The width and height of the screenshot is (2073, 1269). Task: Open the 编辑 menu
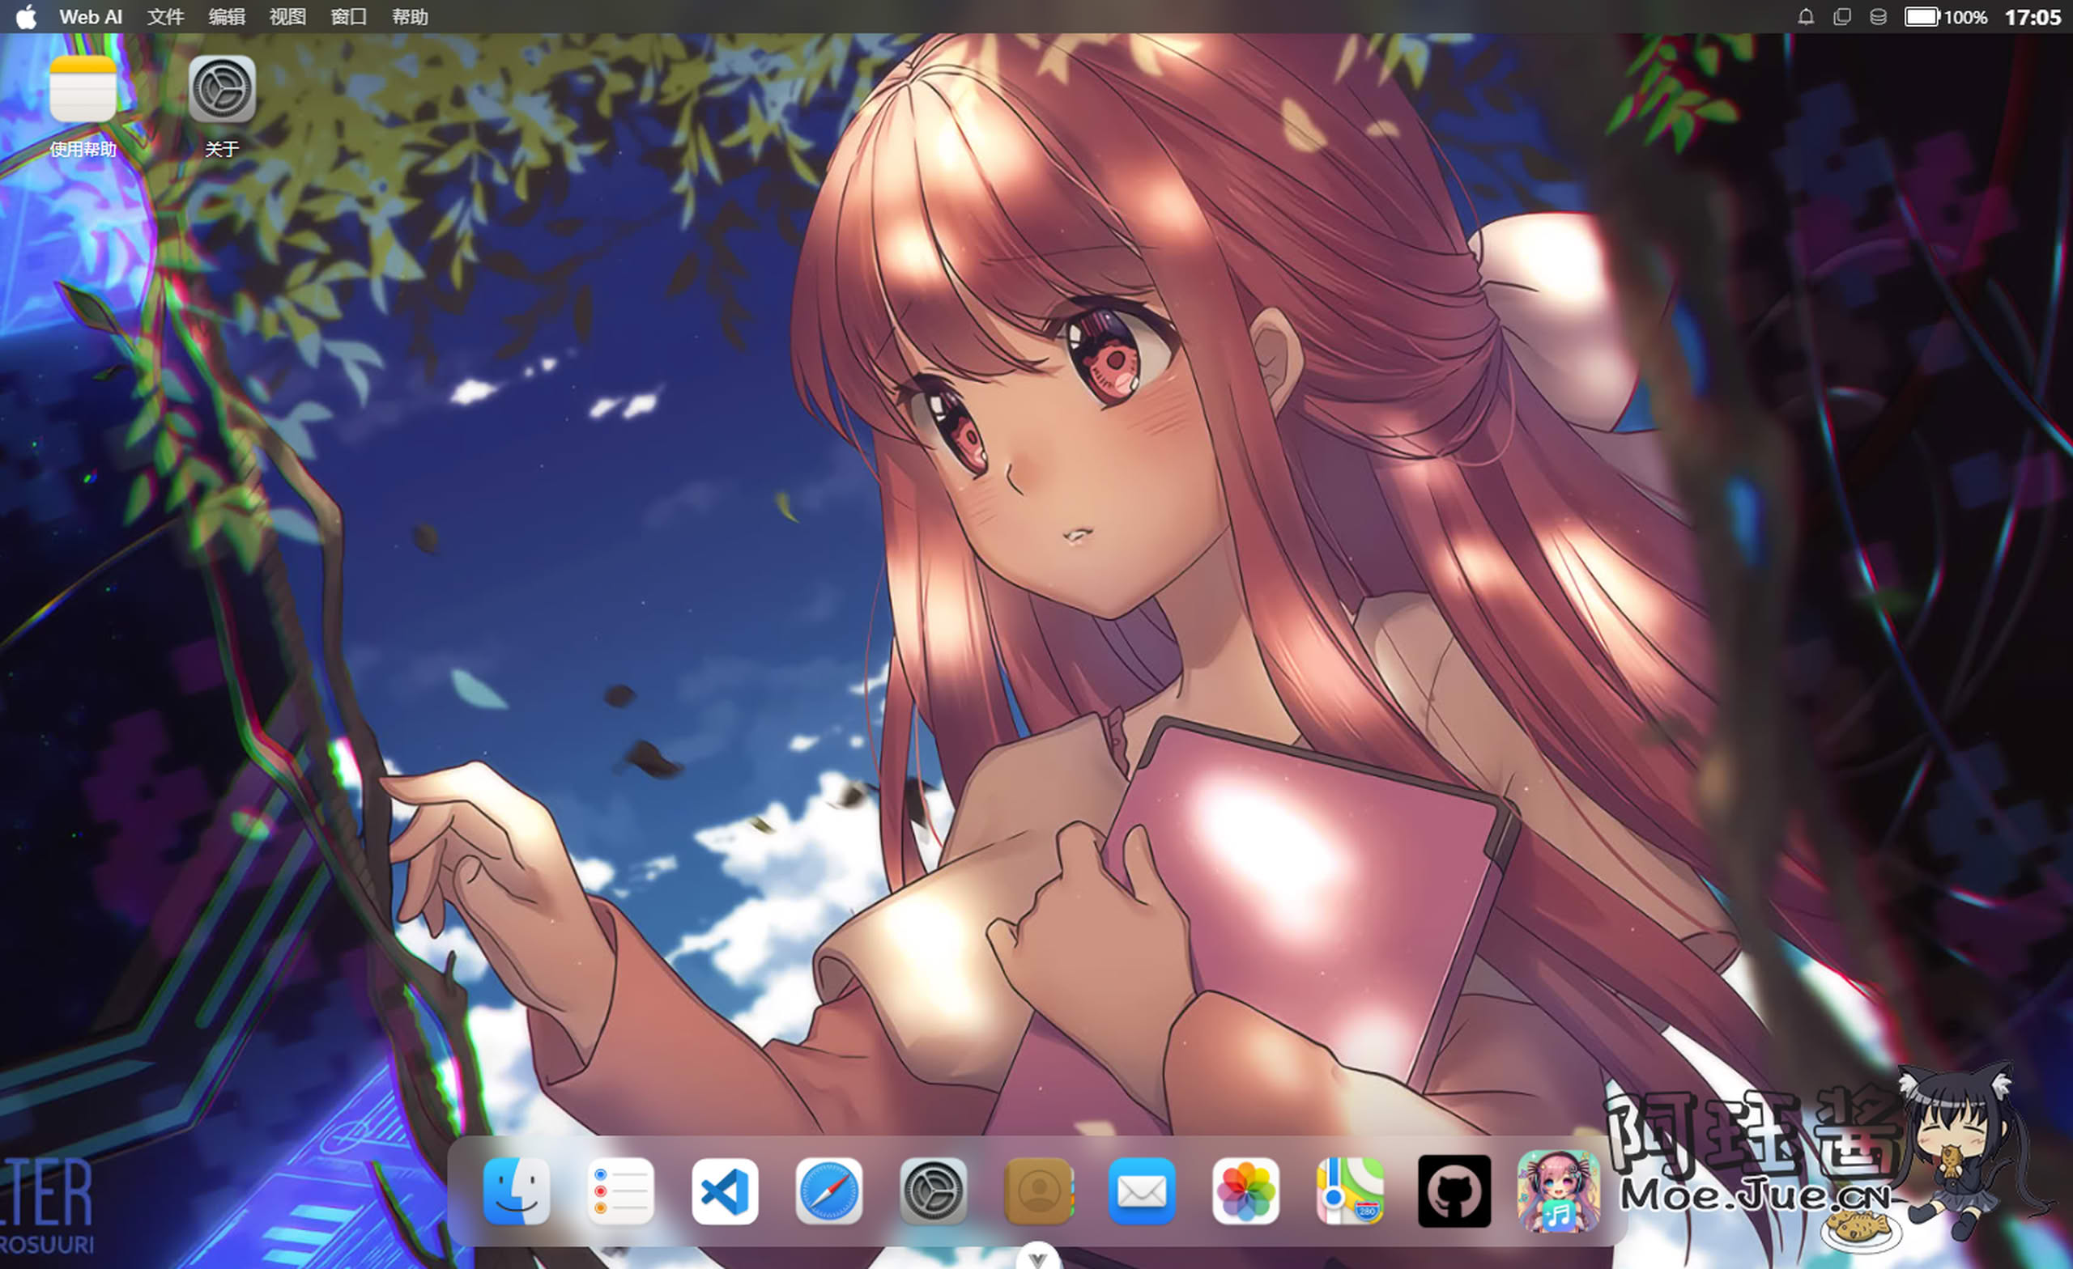coord(228,17)
